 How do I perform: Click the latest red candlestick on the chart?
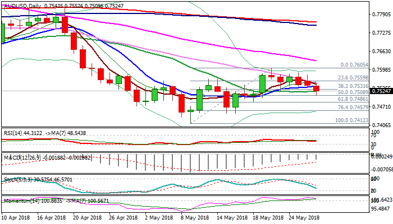[317, 88]
